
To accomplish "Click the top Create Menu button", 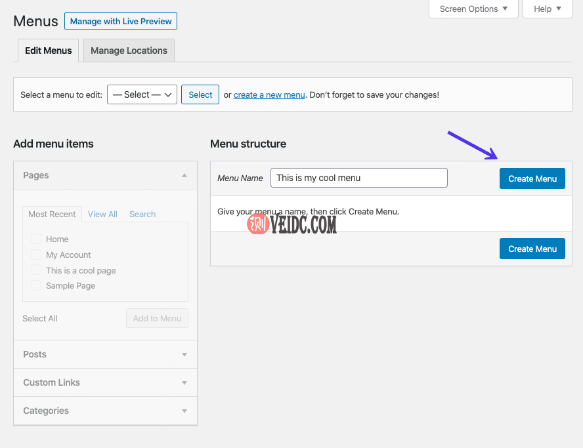I will pyautogui.click(x=532, y=178).
